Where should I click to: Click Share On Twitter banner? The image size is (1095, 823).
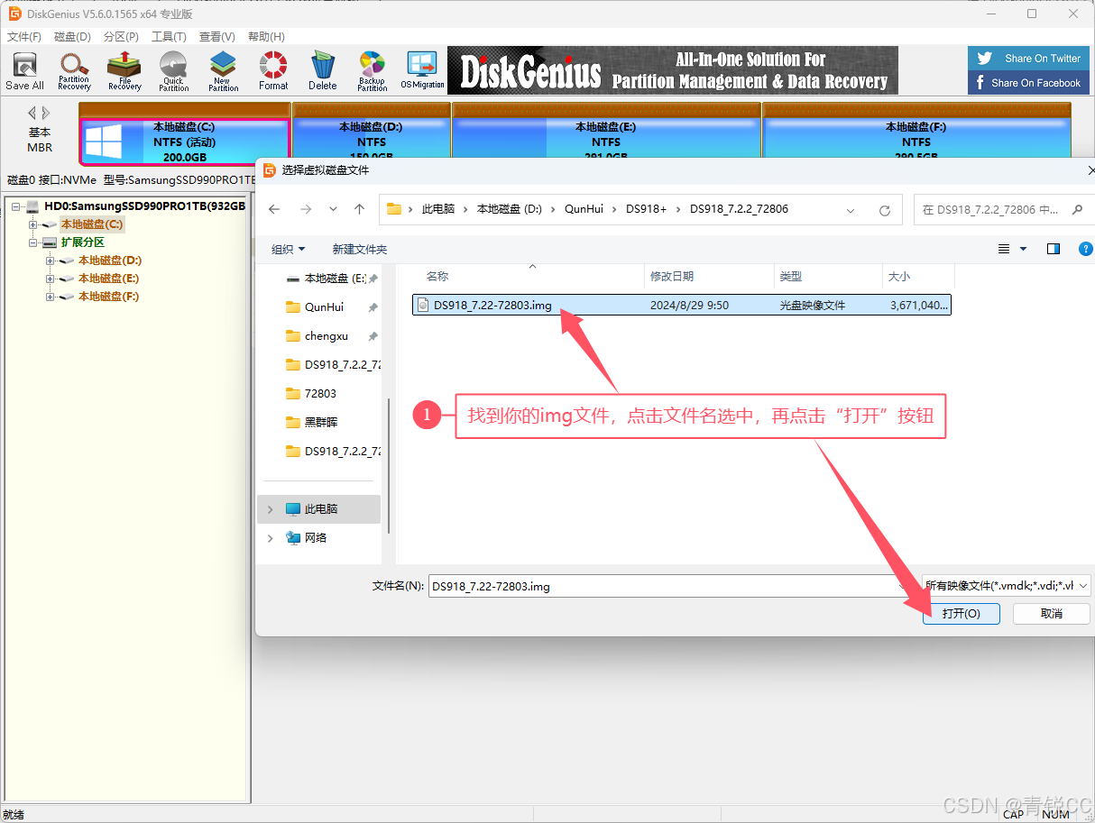pyautogui.click(x=1030, y=59)
